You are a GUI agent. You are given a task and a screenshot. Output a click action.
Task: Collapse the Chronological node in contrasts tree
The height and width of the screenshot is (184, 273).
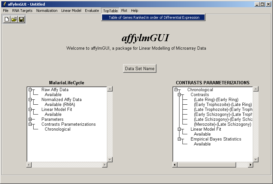click(176, 90)
